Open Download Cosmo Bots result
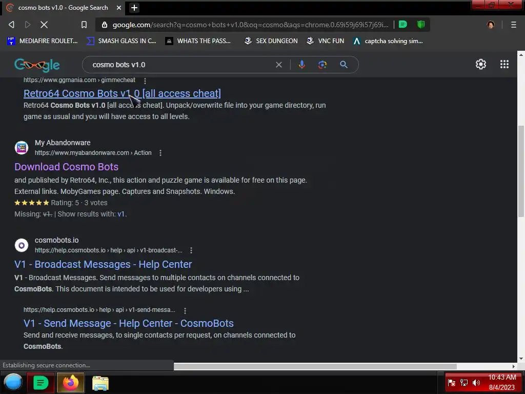This screenshot has width=525, height=394. (66, 167)
